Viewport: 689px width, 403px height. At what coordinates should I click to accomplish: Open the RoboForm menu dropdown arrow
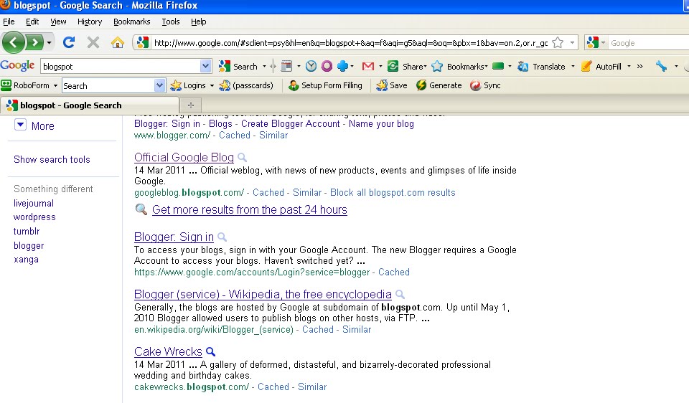click(x=55, y=85)
